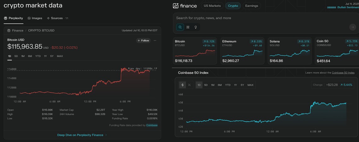Viewport: 359px width, 142px height.
Task: Open the Coinbase 50 Index link
Action: click(x=343, y=73)
